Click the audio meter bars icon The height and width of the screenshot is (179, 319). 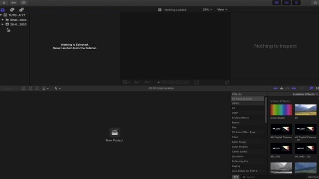tap(196, 82)
